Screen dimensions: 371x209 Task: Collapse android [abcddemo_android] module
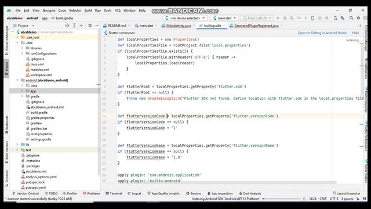pos(17,80)
